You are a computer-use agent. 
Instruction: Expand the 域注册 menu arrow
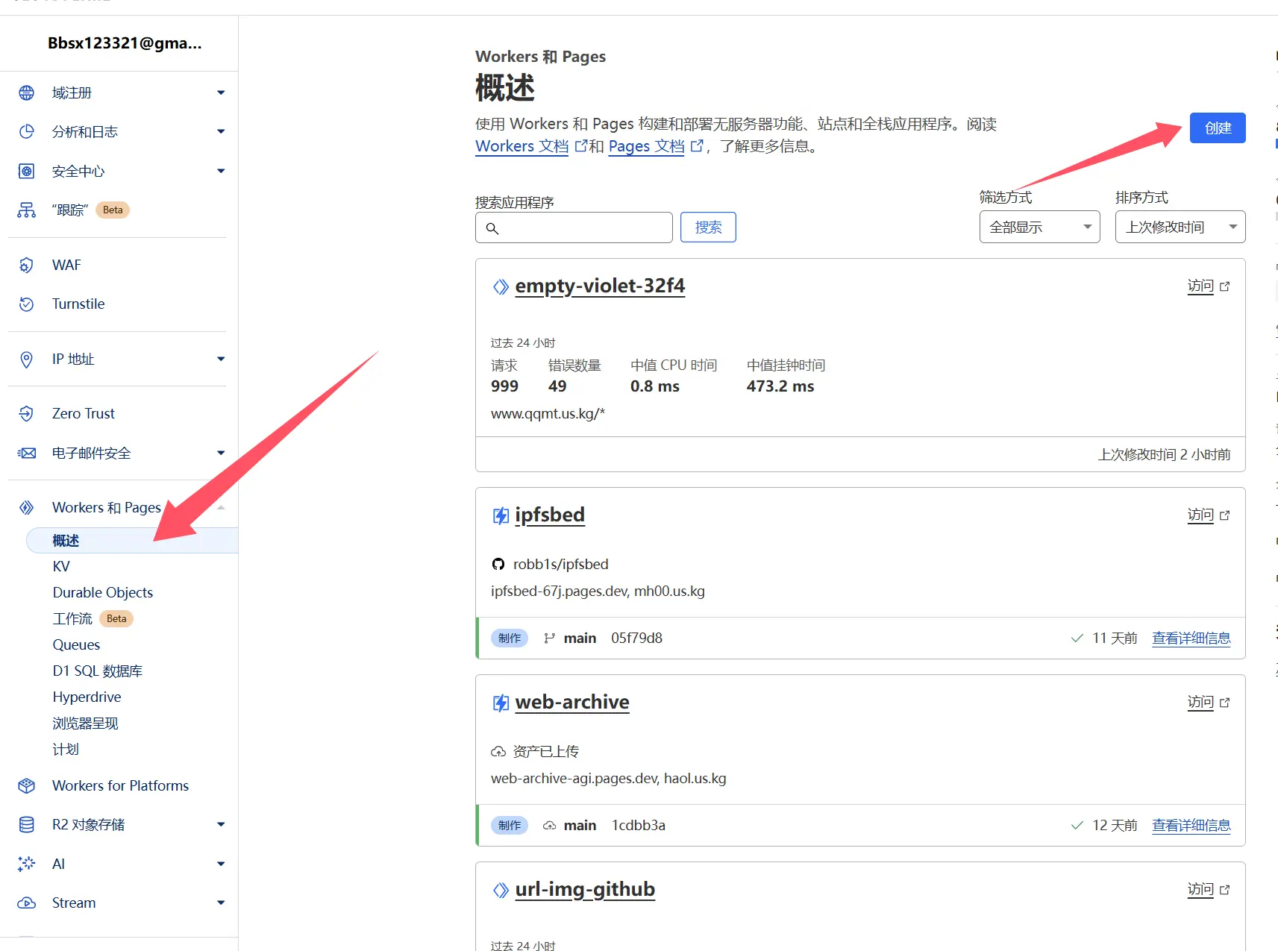[221, 92]
